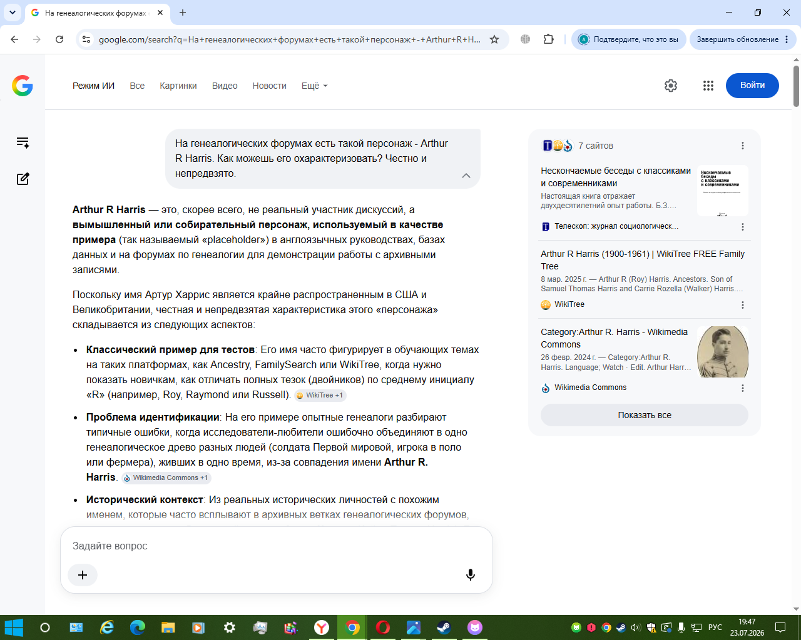This screenshot has height=640, width=801.
Task: Open a new browser tab
Action: pos(183,12)
